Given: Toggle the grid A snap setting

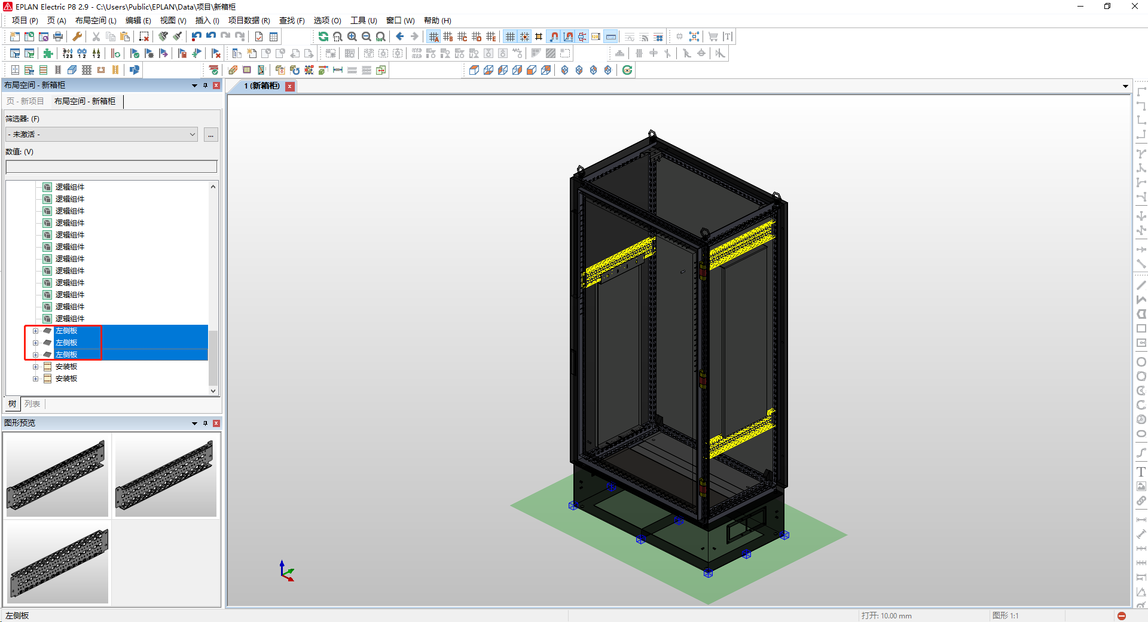Looking at the screenshot, I should click(x=434, y=36).
